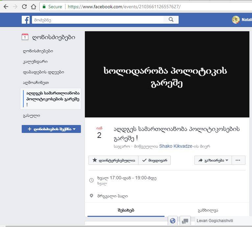
Task: Click the blue create event dropdown button
Action: (51, 129)
